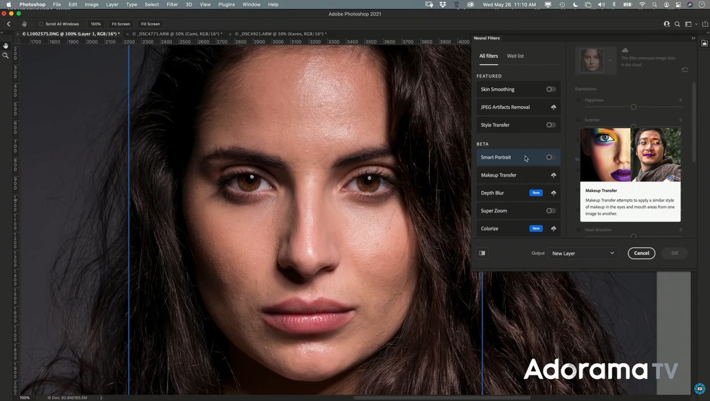Enable the Super Zoom filter switch
This screenshot has height=401, width=710.
551,211
